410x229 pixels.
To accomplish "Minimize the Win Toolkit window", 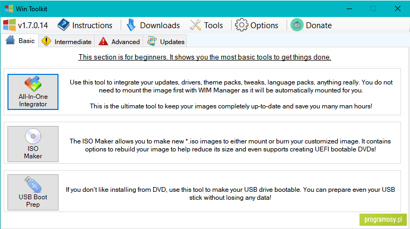I will pos(349,9).
